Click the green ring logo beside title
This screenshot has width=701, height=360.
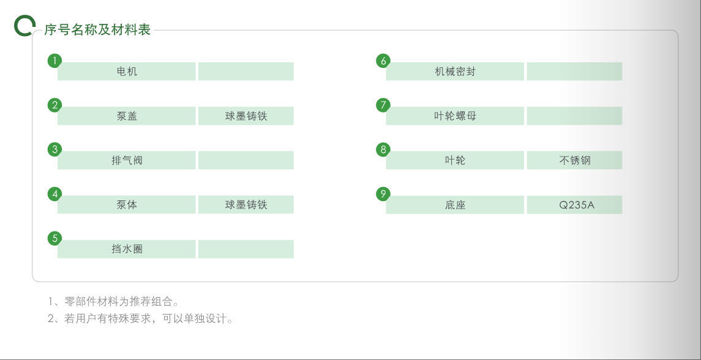pos(24,26)
